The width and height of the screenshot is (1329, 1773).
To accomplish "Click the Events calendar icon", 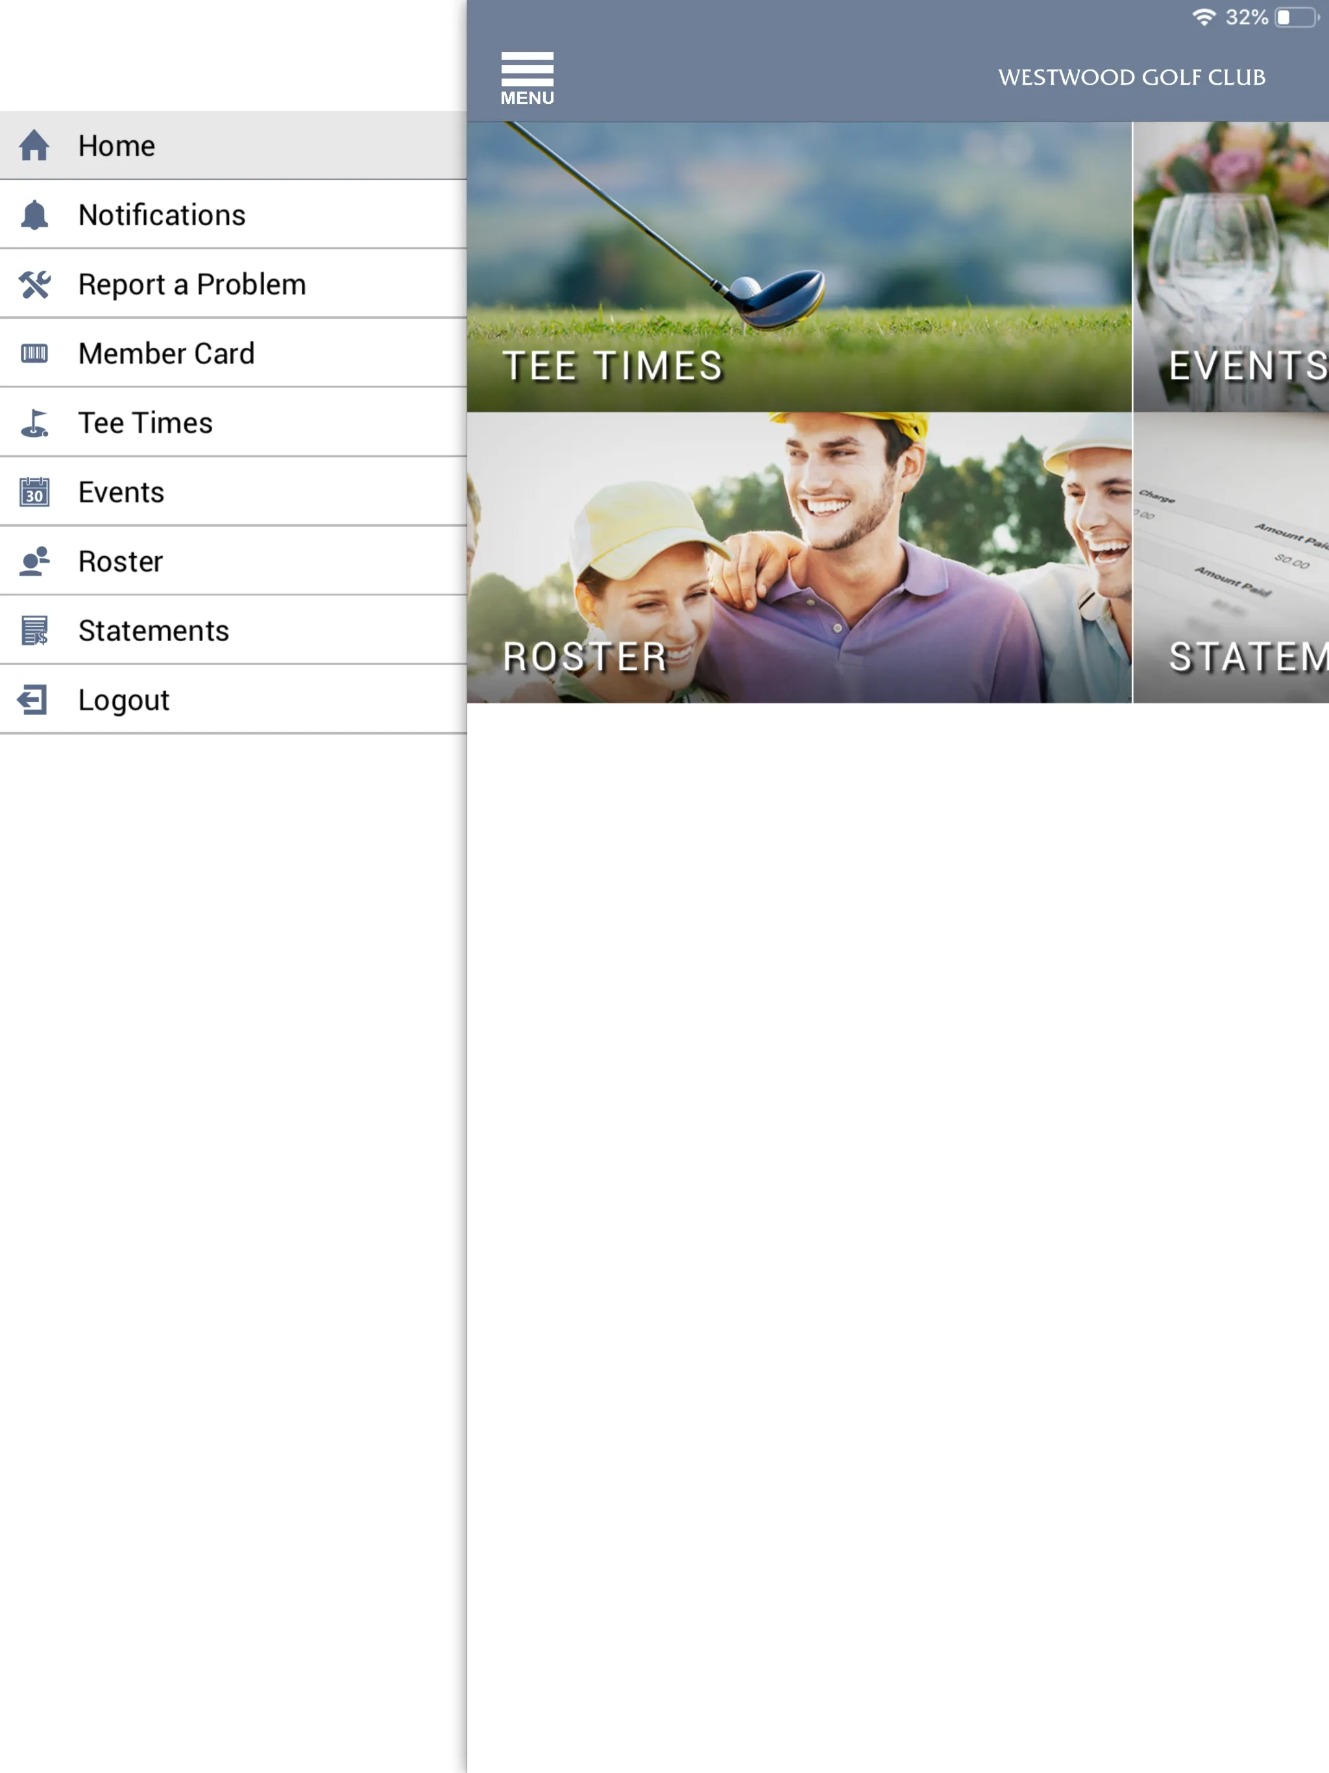I will point(34,491).
